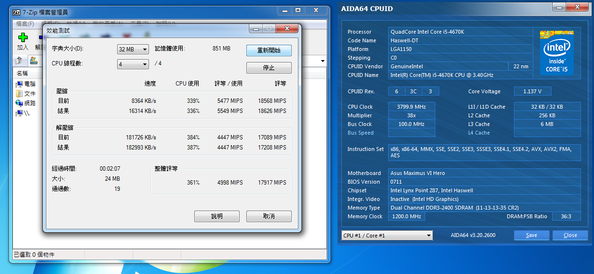
Task: Click the '22 nm' process value
Action: [521, 66]
